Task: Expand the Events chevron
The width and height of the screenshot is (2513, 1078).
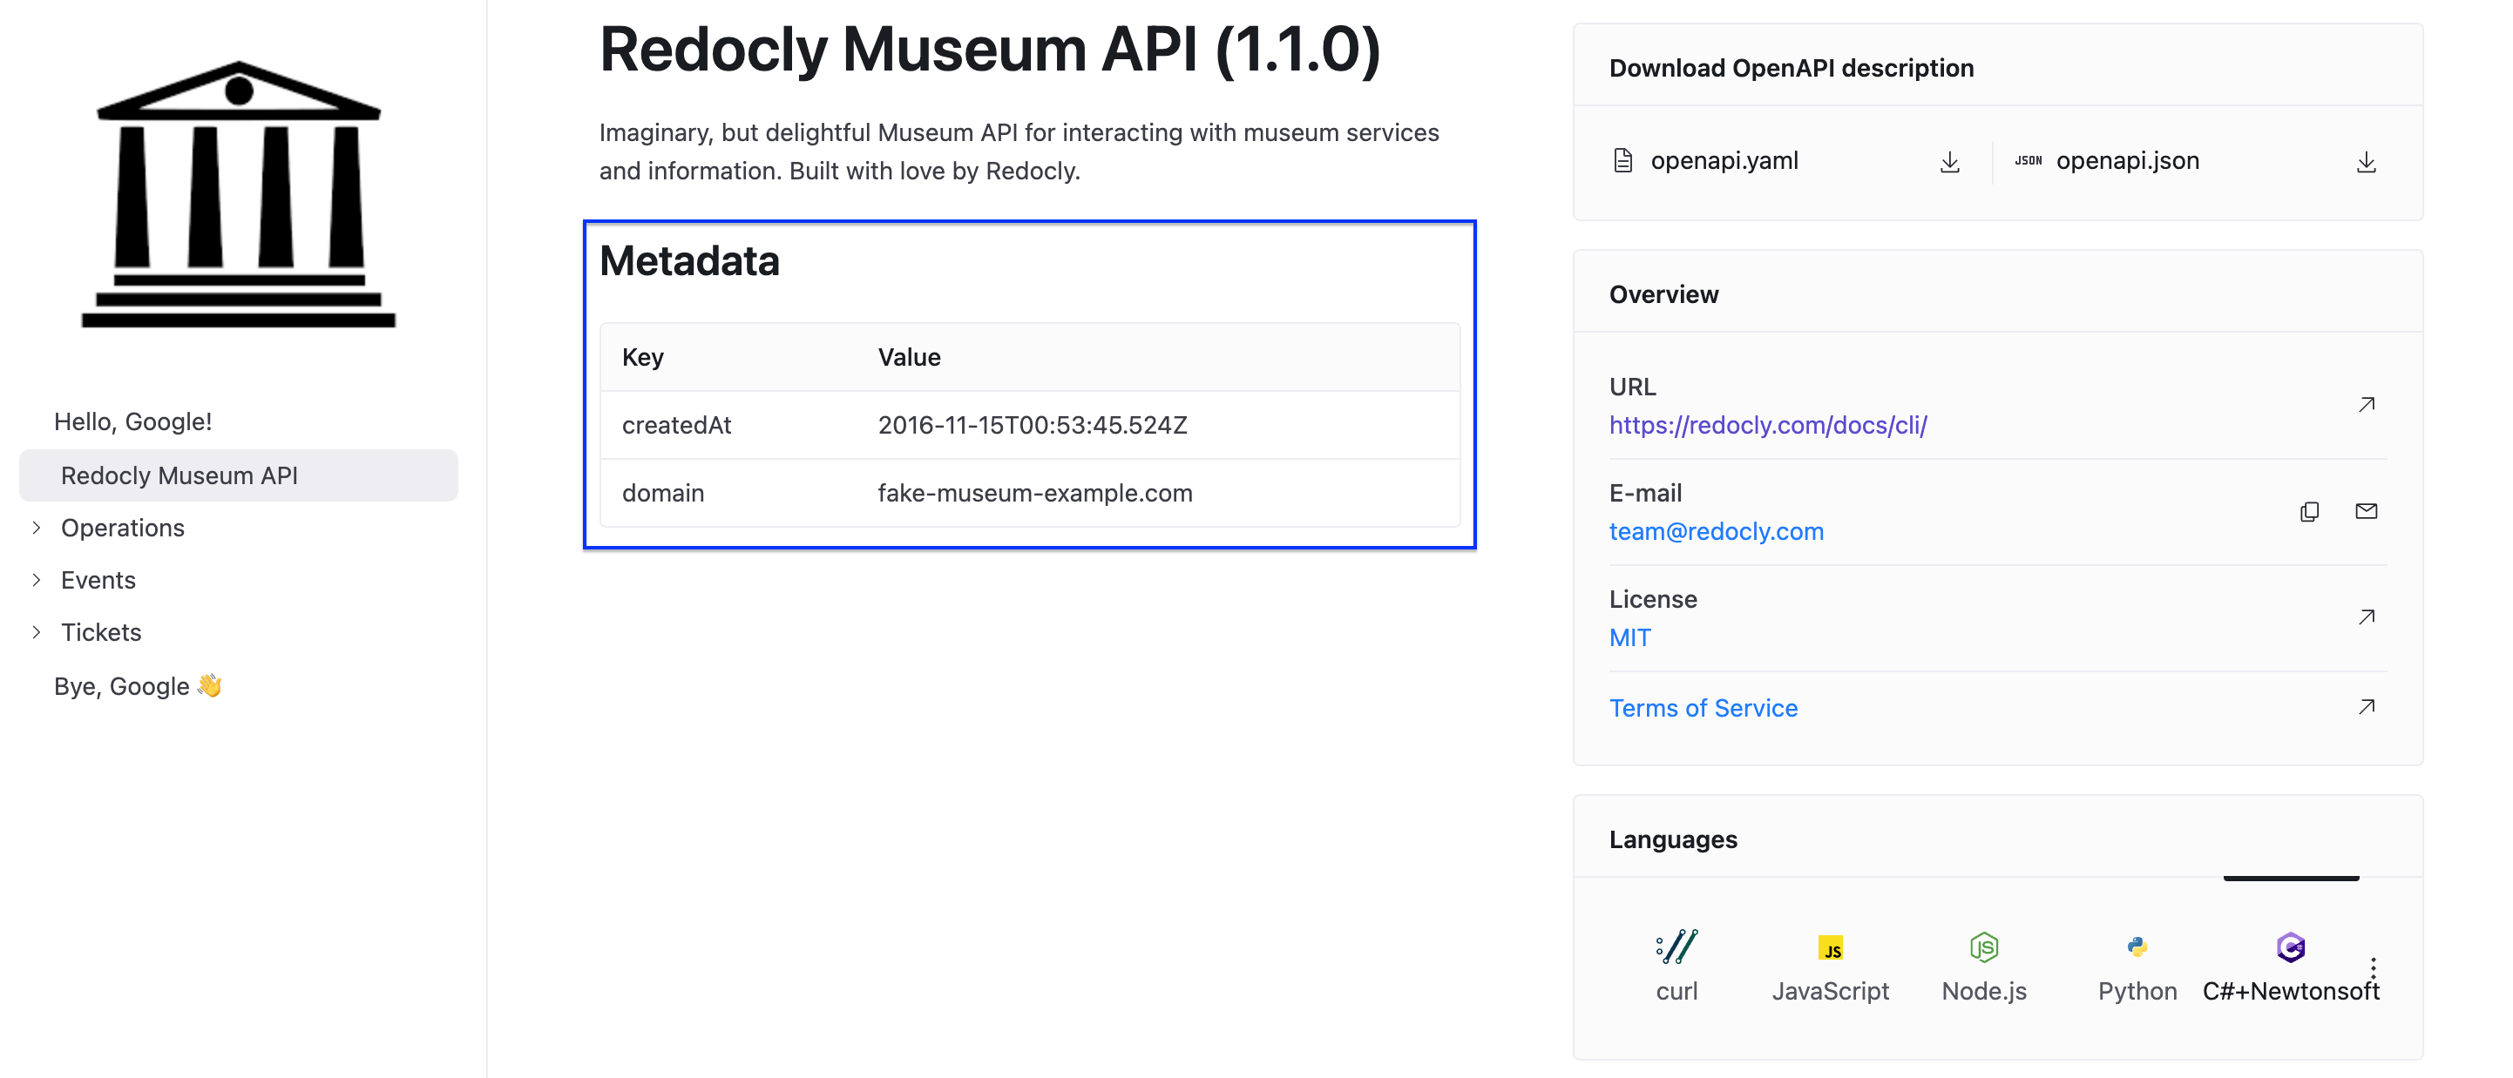Action: click(36, 580)
